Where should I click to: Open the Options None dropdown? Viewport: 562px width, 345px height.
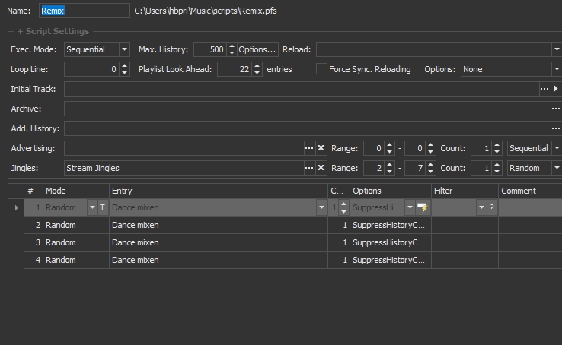coord(557,69)
